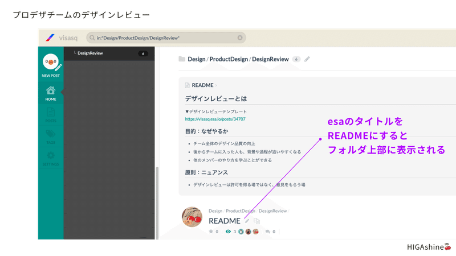Open the visasq.esa.io/posts/34707 link

215,119
